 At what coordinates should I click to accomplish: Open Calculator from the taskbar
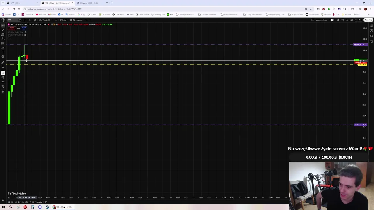click(32, 207)
